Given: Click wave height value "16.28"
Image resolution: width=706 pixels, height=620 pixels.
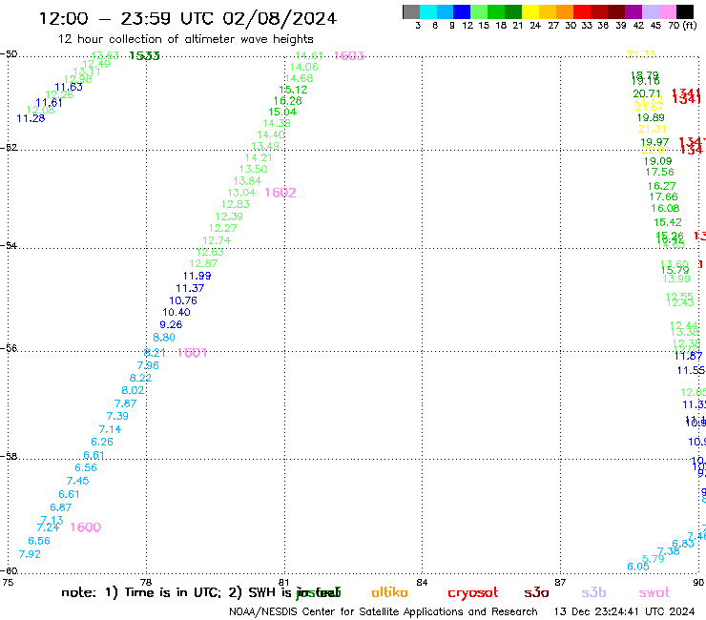Looking at the screenshot, I should pos(288,101).
